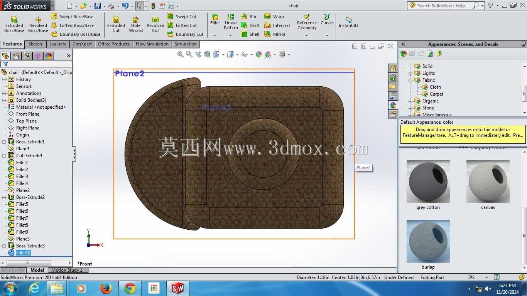The width and height of the screenshot is (527, 296).
Task: Click the Intersect tool
Action: 277,25
